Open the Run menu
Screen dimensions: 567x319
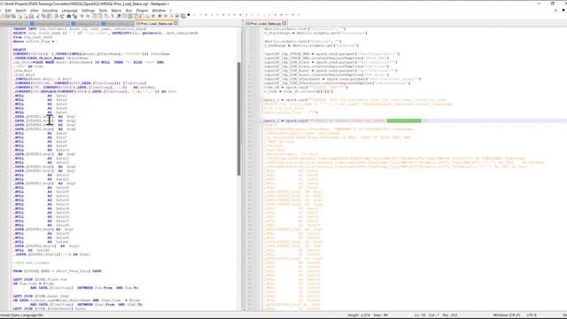coord(128,11)
